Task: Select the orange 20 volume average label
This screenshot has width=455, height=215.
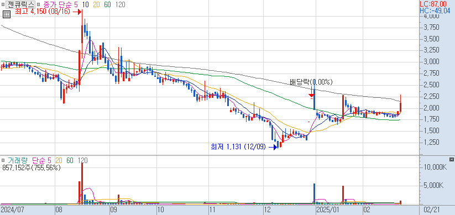Action: [59, 160]
